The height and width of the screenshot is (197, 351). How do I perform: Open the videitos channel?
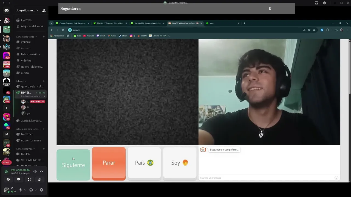[x=30, y=60]
